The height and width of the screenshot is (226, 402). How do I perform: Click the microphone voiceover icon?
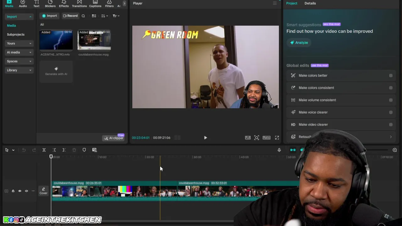[279, 150]
